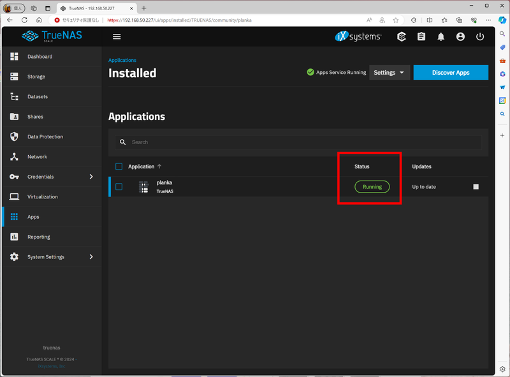Image resolution: width=510 pixels, height=377 pixels.
Task: Click the Application sort arrow
Action: coord(159,166)
